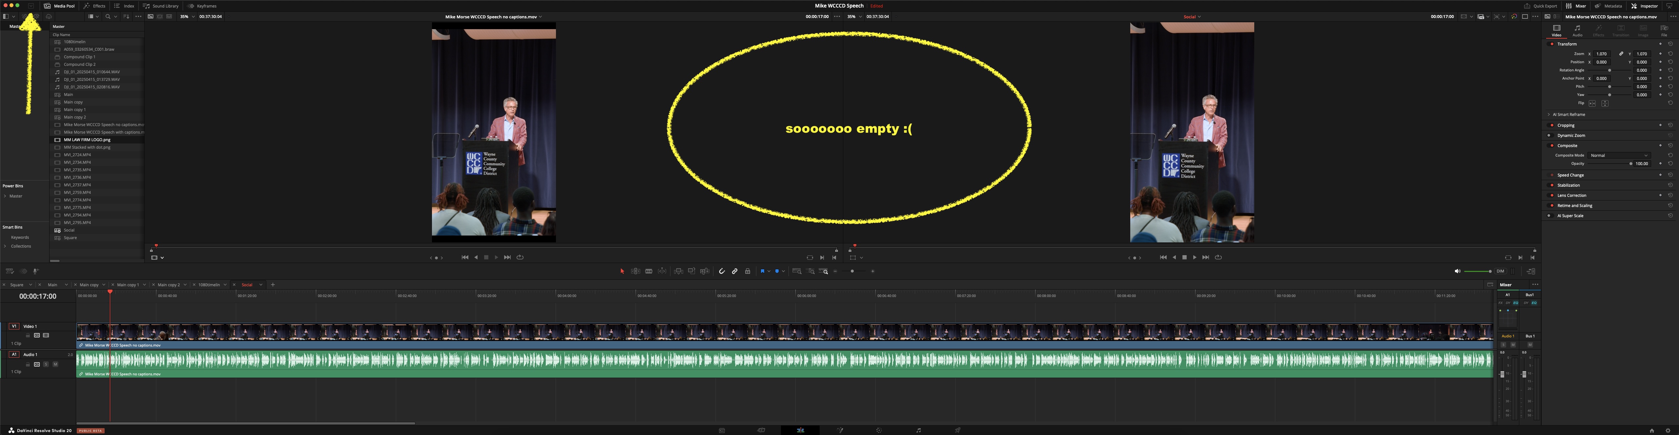Switch Inspector to Audio tab

coord(1577,30)
